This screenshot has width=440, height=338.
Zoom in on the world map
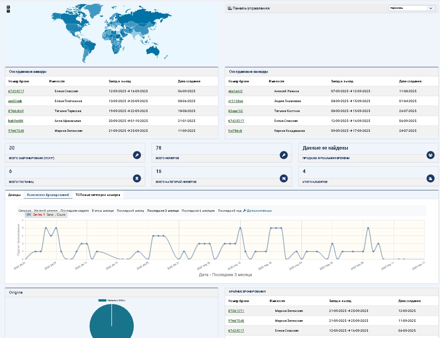click(8, 7)
